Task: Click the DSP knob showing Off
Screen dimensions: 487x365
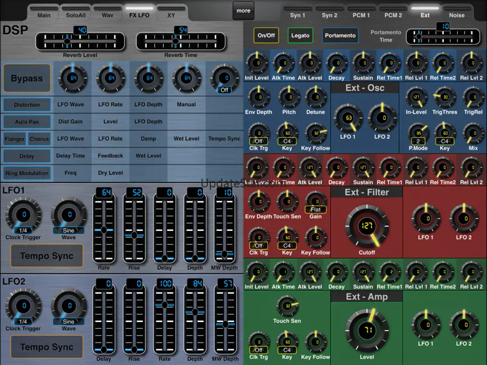Action: click(225, 78)
